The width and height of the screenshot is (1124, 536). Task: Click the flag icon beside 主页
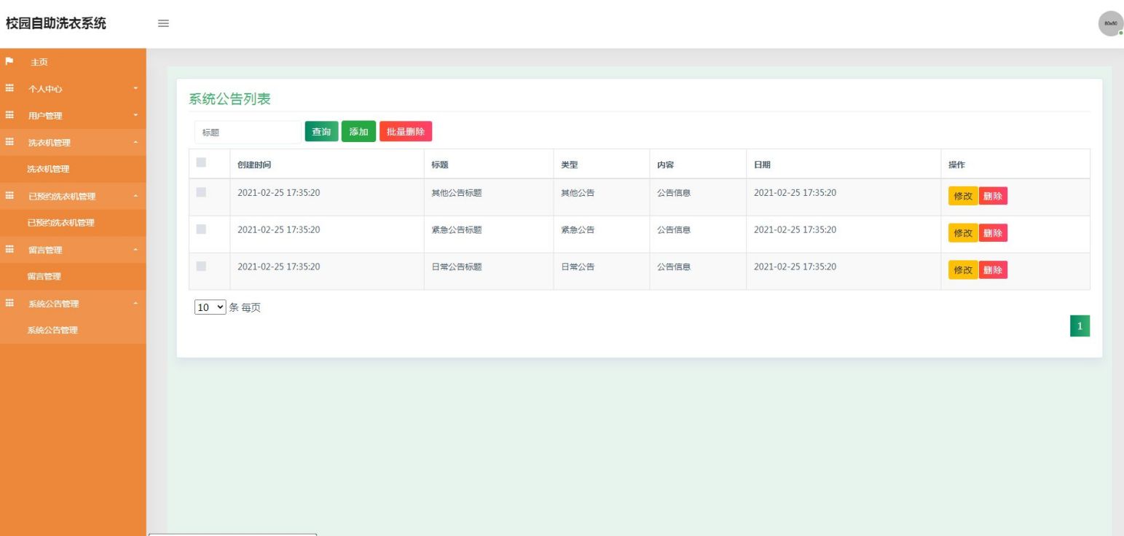tap(9, 62)
